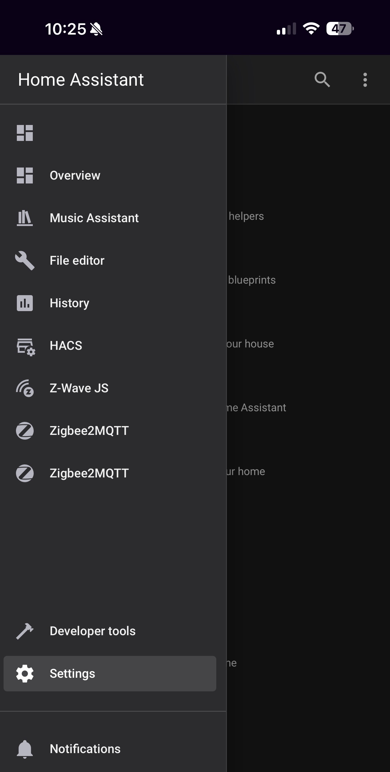Open the History panel label
The width and height of the screenshot is (390, 772).
coord(69,303)
